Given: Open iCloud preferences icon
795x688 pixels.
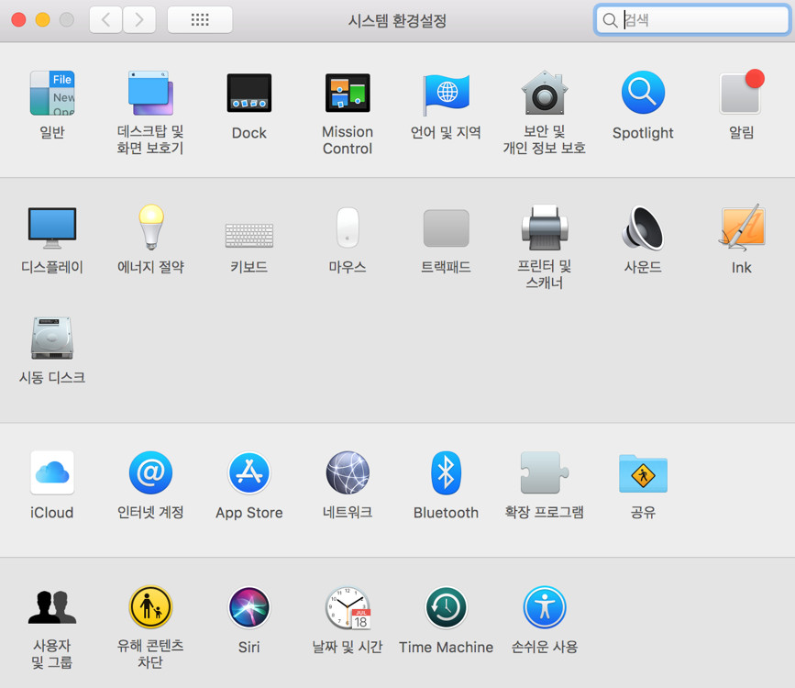Looking at the screenshot, I should click(x=52, y=472).
